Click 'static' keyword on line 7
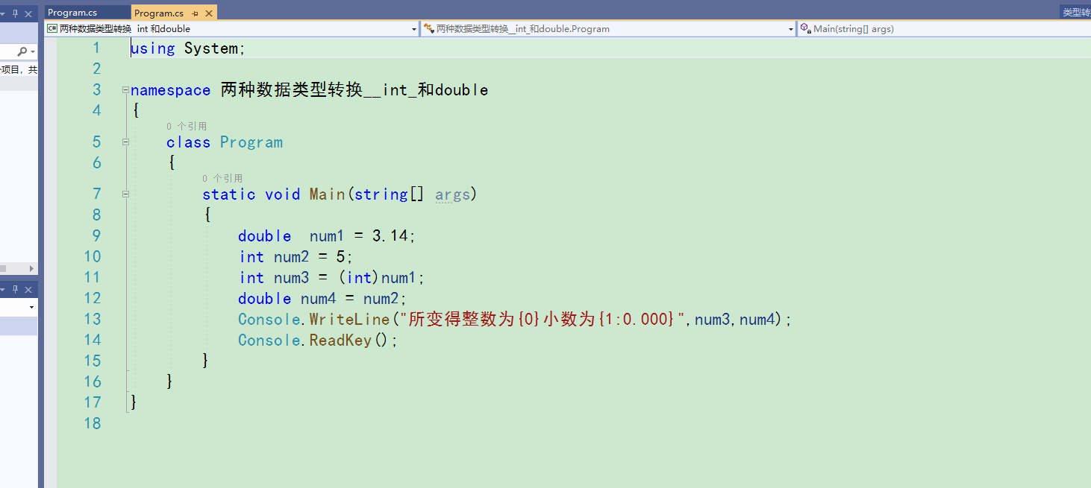 229,194
